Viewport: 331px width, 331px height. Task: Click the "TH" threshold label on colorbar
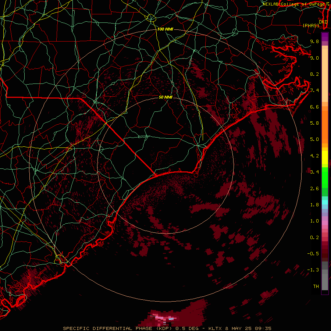(316, 286)
